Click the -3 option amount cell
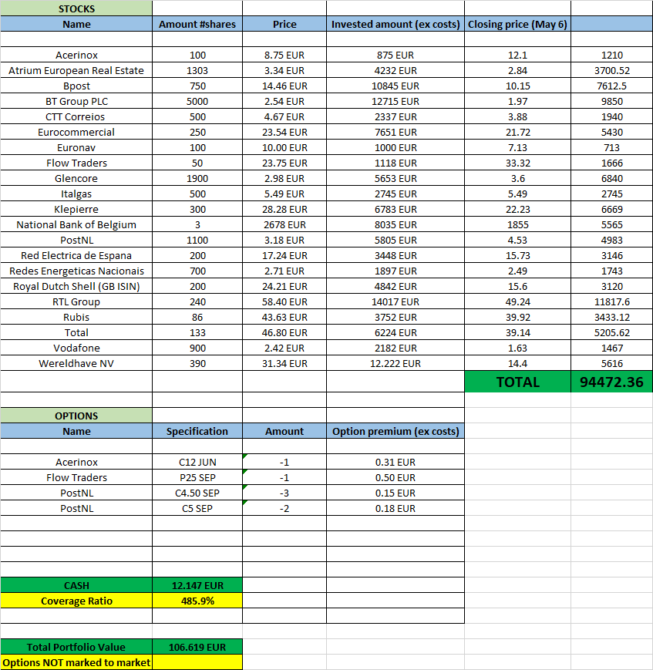 coord(284,492)
